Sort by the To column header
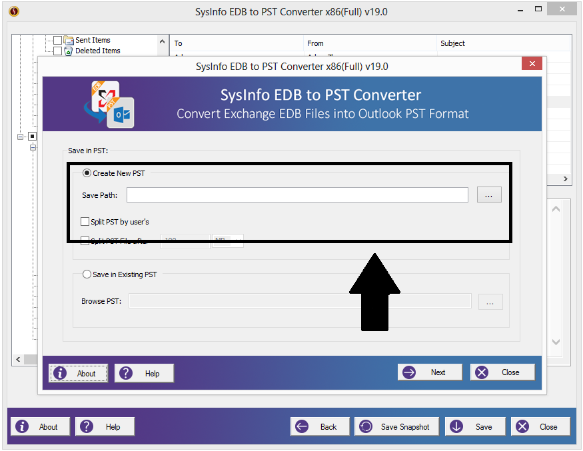 pos(237,43)
